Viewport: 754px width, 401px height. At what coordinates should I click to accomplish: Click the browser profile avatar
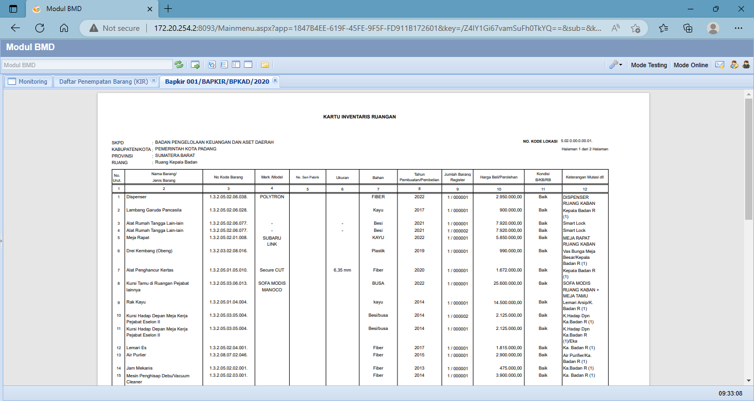713,28
